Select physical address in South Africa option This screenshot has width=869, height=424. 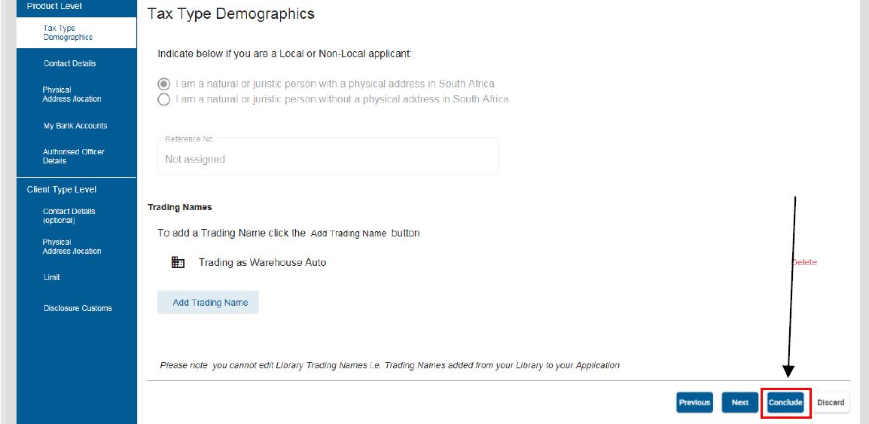click(x=163, y=84)
